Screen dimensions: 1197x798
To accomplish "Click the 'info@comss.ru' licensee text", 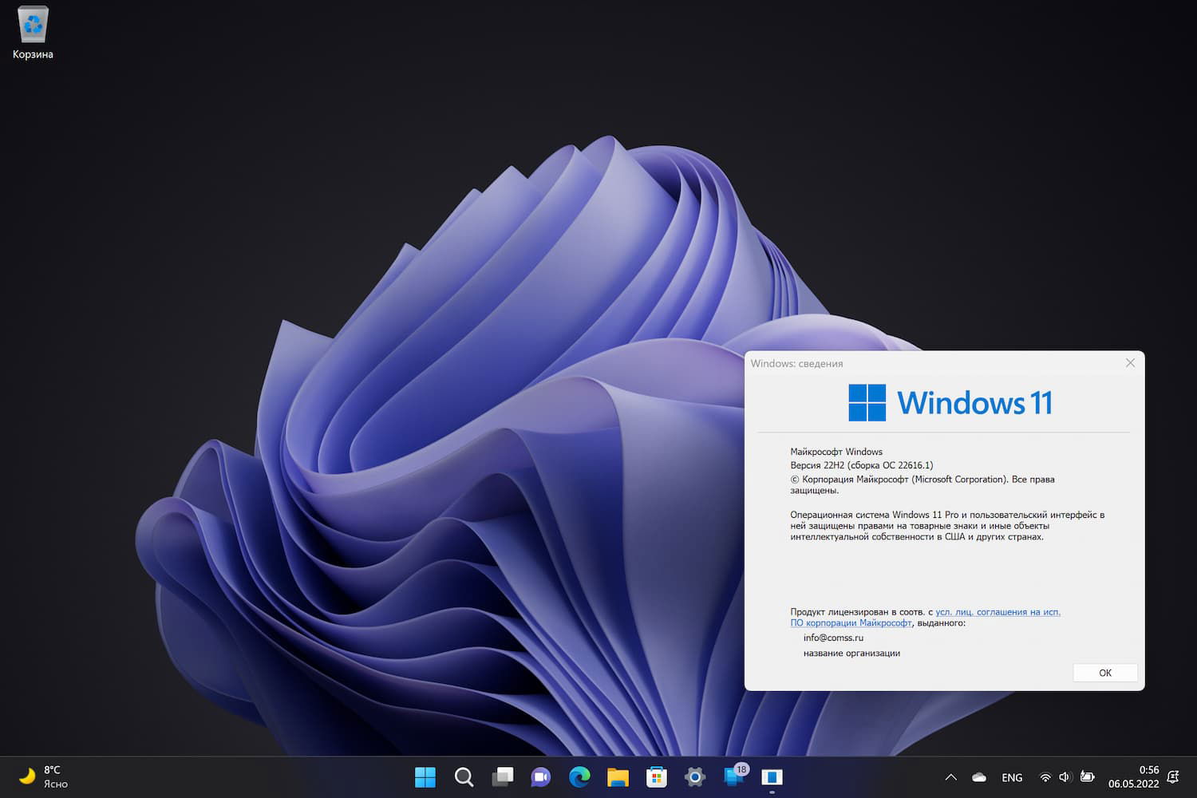I will point(833,638).
